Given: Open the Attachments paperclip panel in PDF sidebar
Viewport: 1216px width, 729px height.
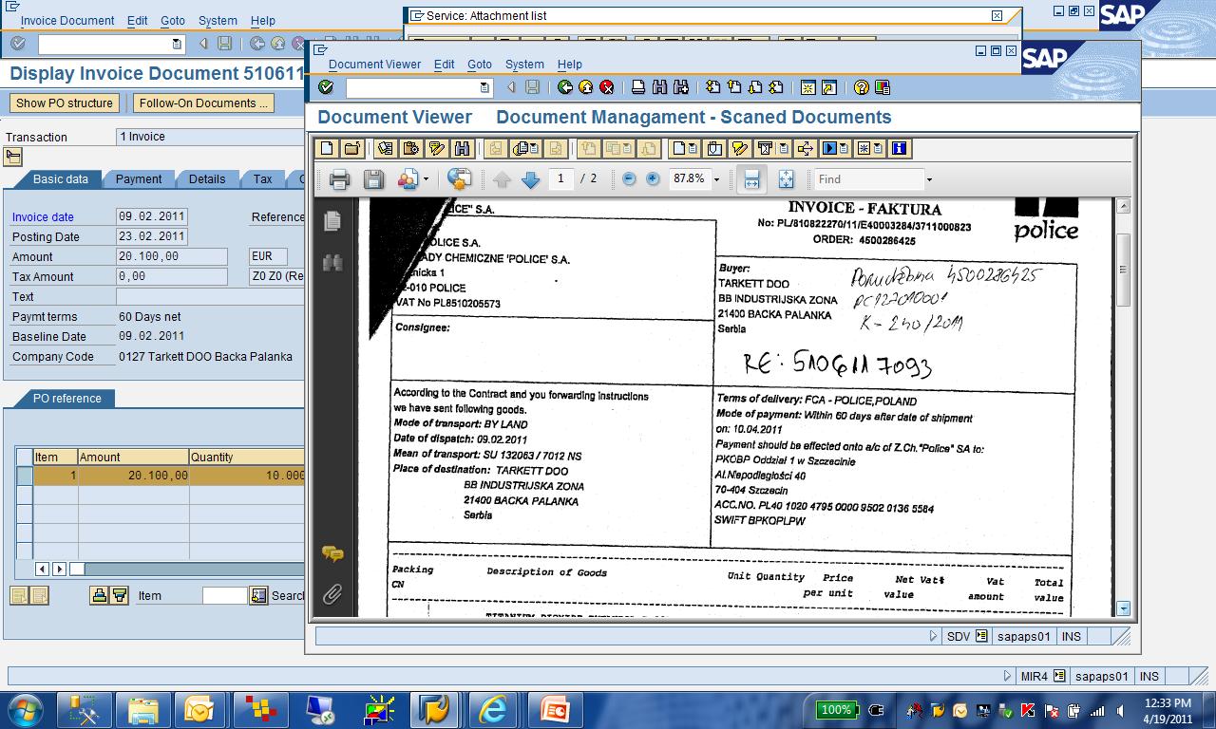Looking at the screenshot, I should click(x=332, y=595).
